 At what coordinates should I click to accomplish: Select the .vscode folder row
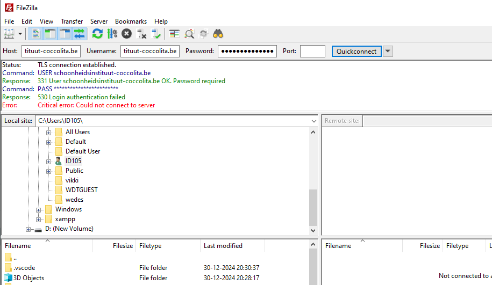[x=155, y=268]
